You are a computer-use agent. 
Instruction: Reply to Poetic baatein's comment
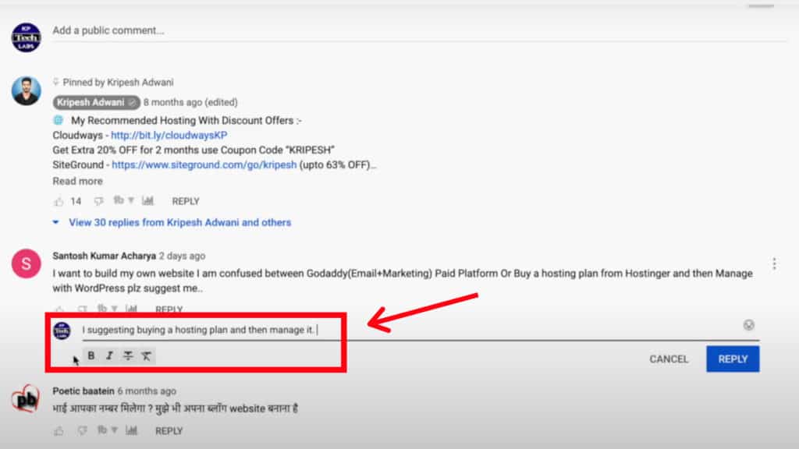[x=169, y=430]
